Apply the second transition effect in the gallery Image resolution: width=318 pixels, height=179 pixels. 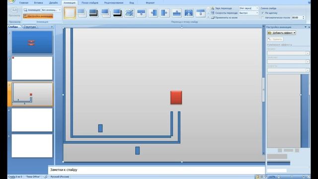(82, 13)
